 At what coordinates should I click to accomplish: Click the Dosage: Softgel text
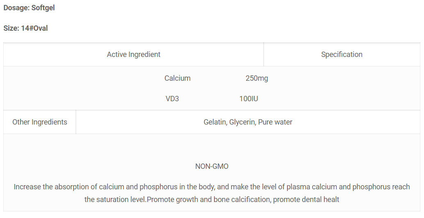coord(29,8)
